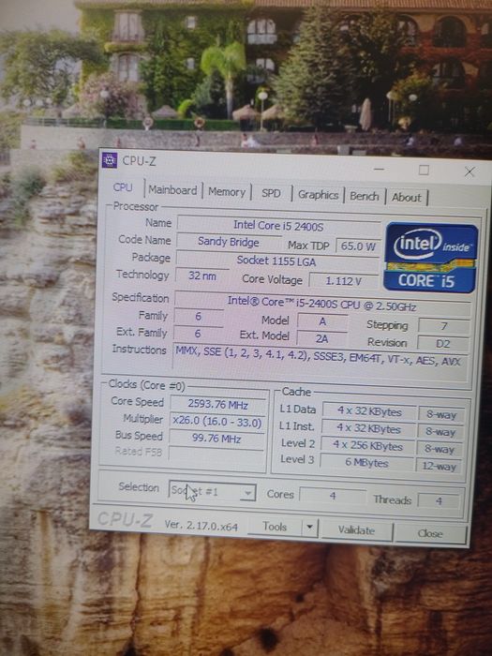Minimize the CPU-Z window

coord(379,169)
